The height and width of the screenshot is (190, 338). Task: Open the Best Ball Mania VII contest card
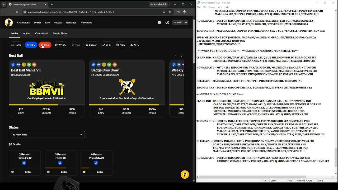point(47,88)
